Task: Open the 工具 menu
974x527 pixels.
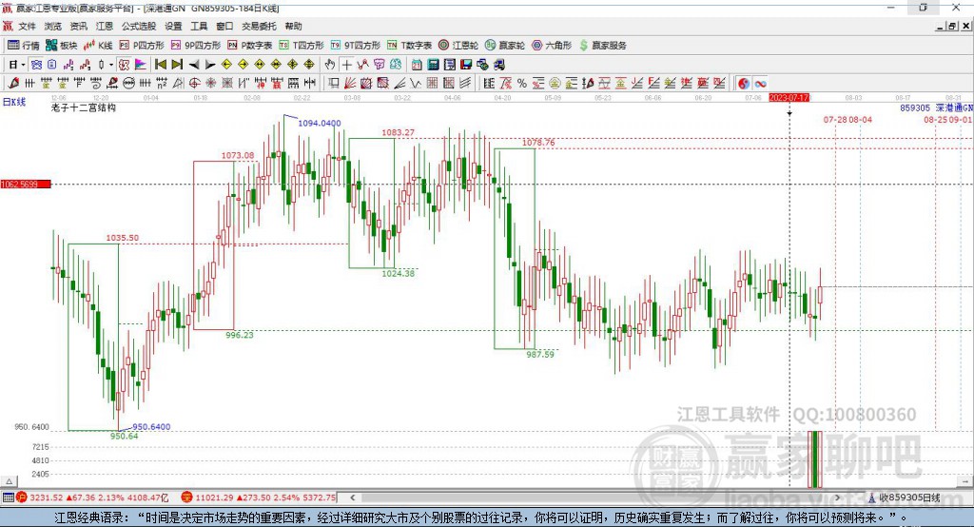Action: point(199,26)
